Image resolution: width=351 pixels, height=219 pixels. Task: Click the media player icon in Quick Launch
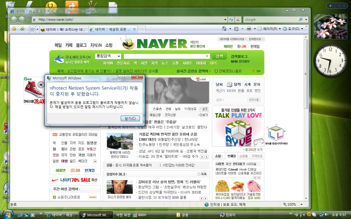(x=32, y=215)
